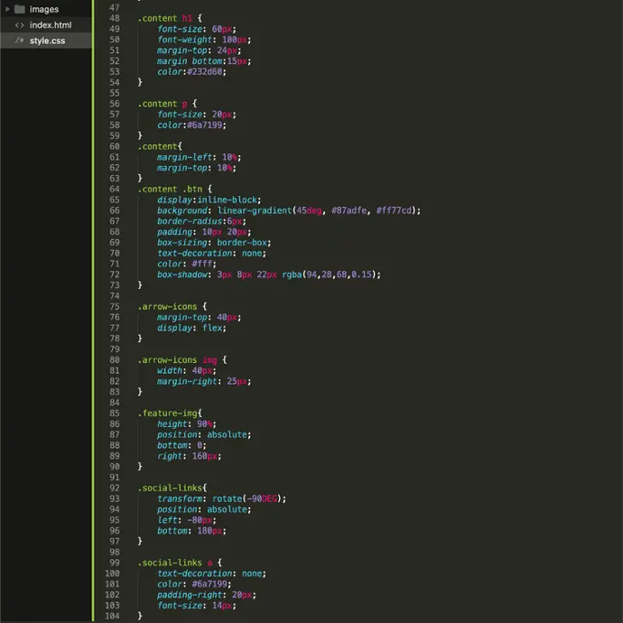This screenshot has width=623, height=623.
Task: Click the '.content{' selector on line 60
Action: pyautogui.click(x=160, y=146)
